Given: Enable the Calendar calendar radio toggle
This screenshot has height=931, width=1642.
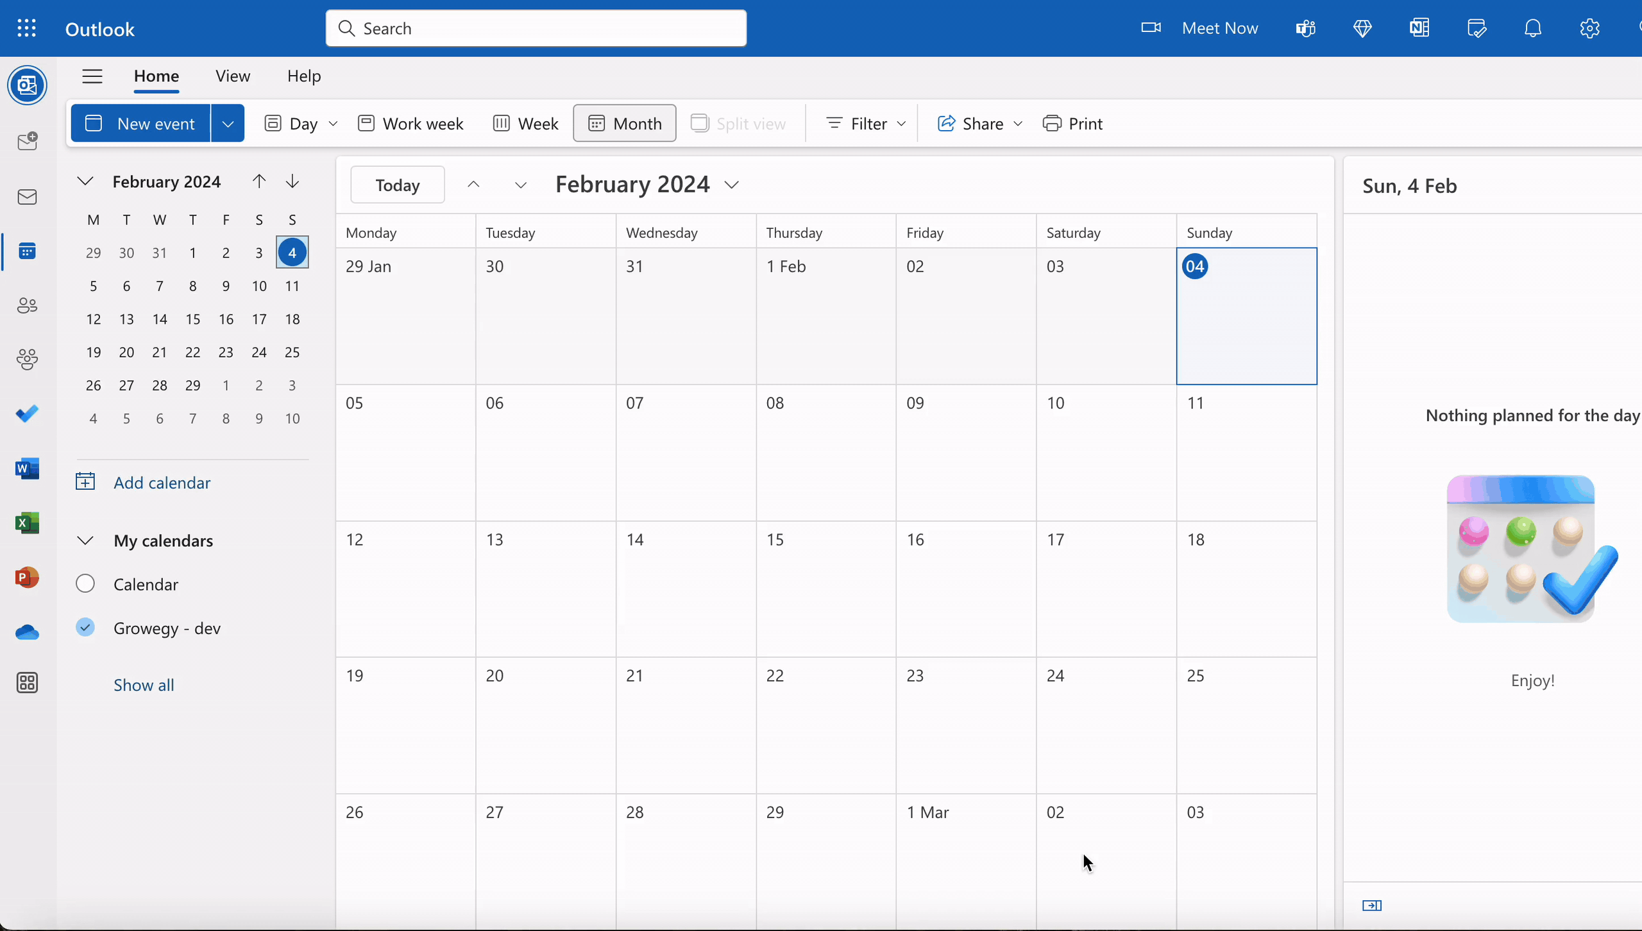Looking at the screenshot, I should (x=85, y=583).
